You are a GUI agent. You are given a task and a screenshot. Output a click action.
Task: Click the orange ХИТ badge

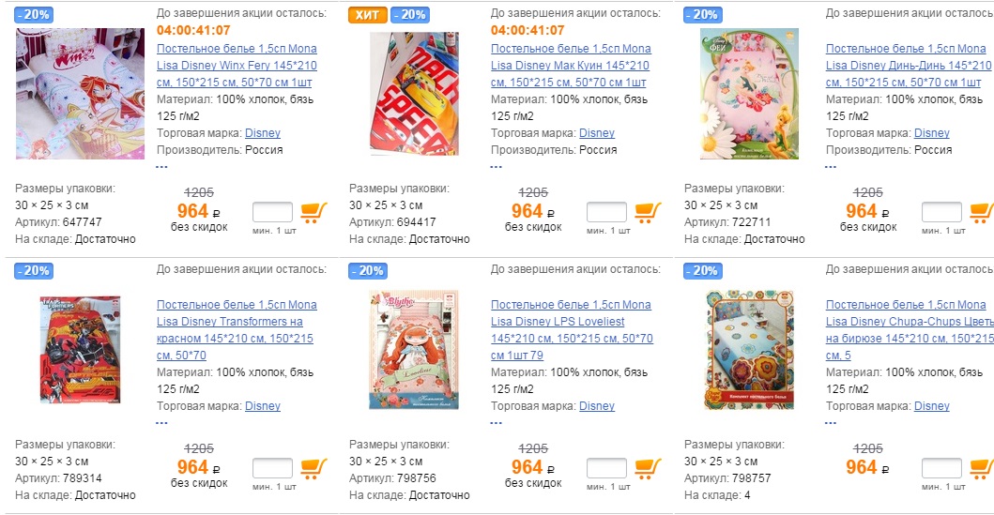(x=366, y=15)
